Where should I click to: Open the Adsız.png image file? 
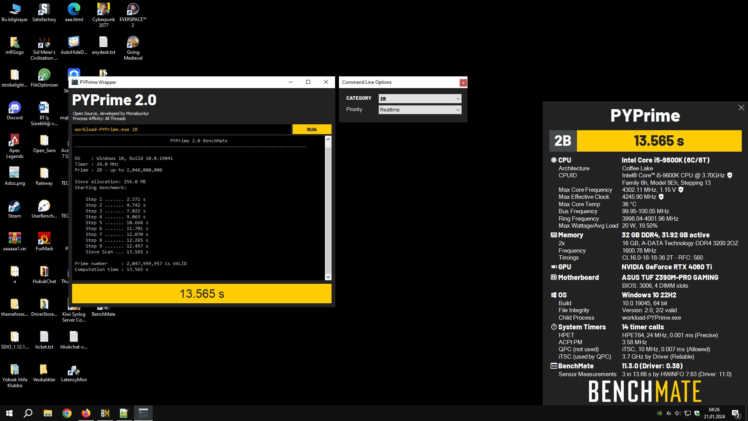14,176
